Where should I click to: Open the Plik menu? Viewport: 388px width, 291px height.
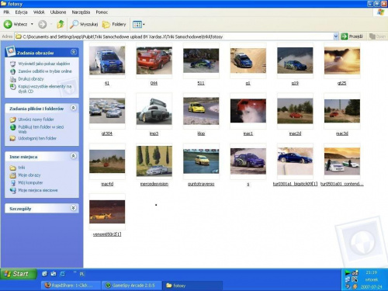6,12
